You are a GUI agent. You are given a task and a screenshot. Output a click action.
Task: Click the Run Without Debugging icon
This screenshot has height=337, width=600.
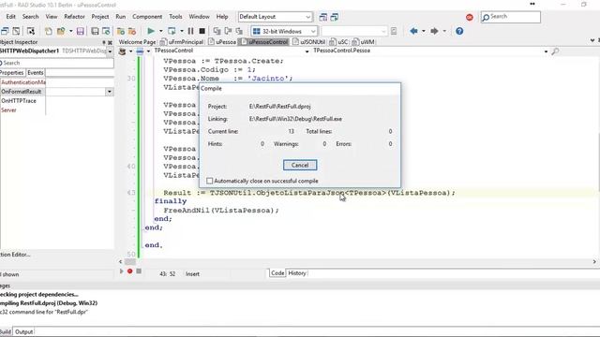click(172, 31)
